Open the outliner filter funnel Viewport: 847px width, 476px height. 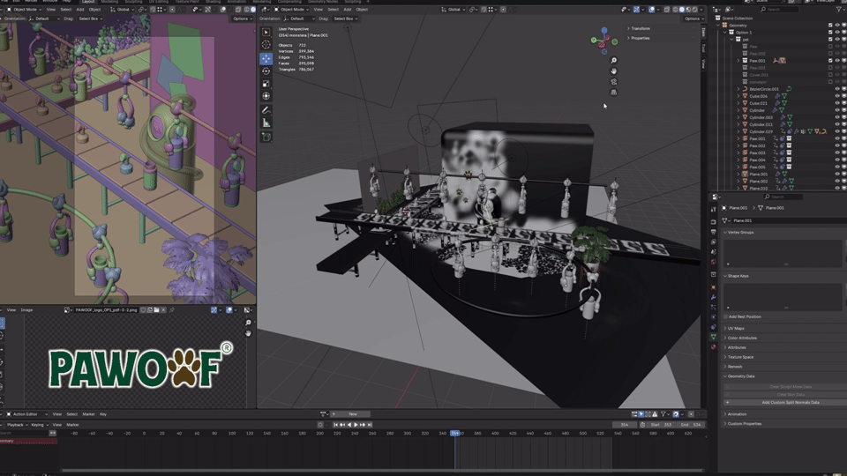point(840,10)
